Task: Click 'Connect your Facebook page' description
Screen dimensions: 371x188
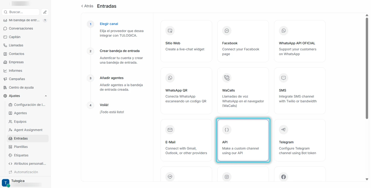Action: 241,52
